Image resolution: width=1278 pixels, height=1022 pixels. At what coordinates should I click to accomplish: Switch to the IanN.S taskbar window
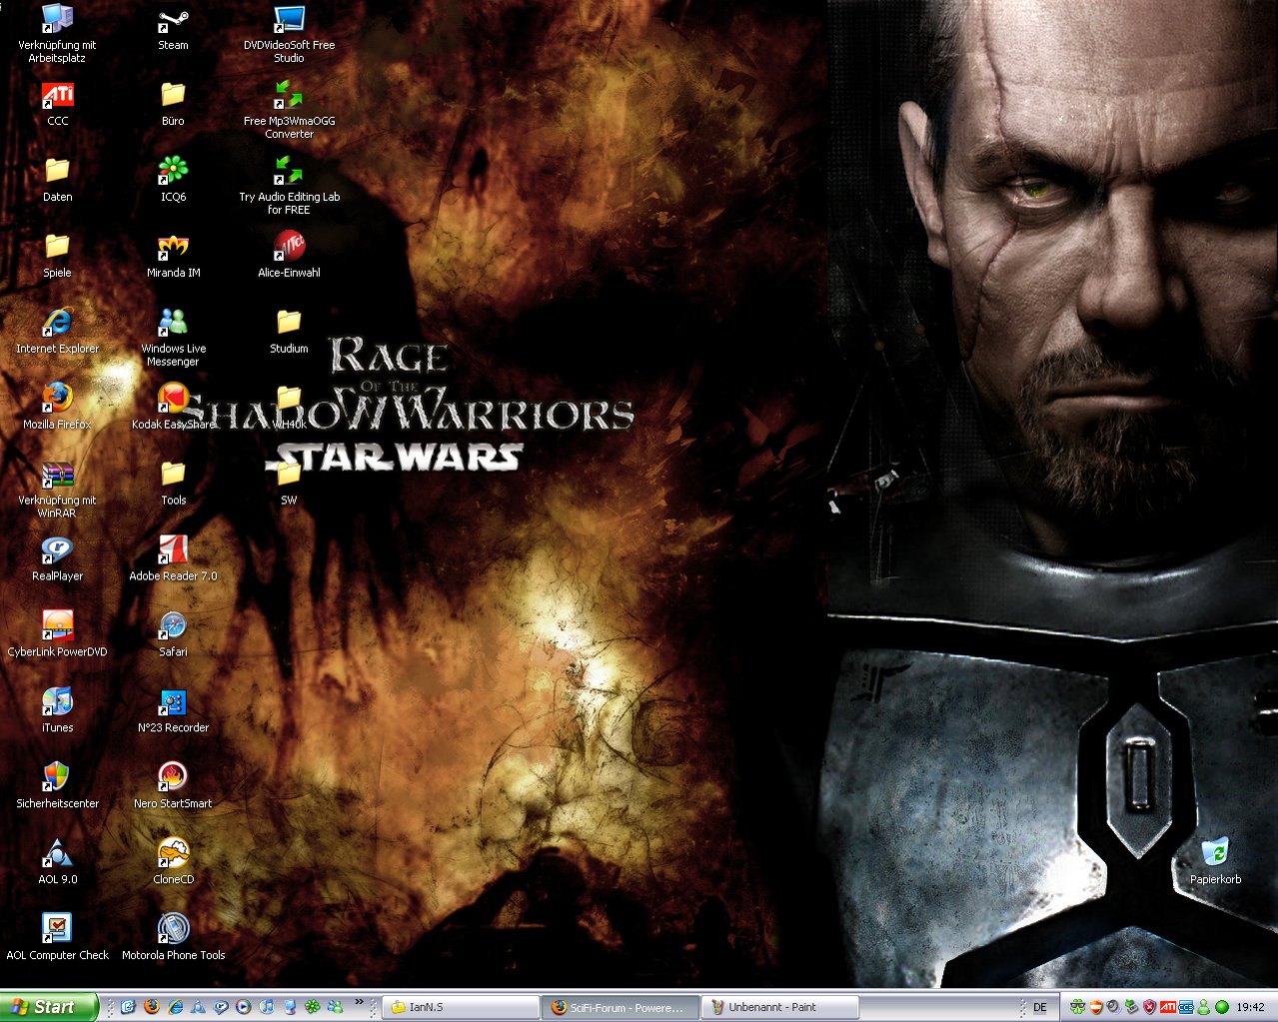(x=460, y=1007)
